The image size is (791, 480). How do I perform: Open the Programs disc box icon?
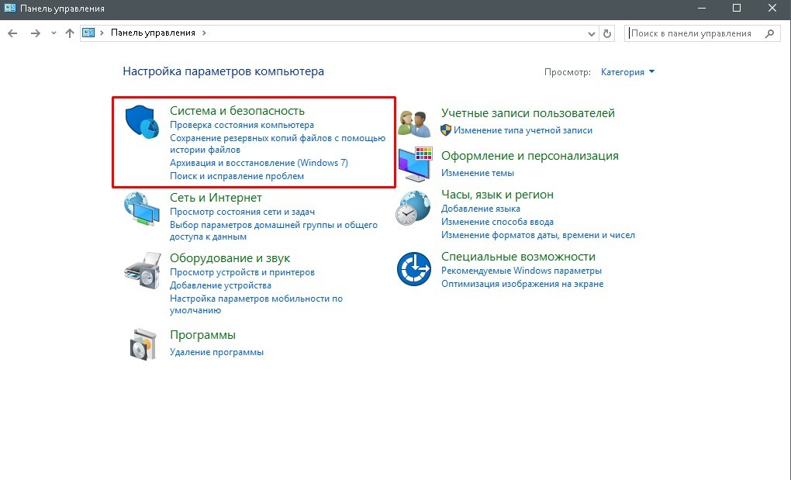143,344
